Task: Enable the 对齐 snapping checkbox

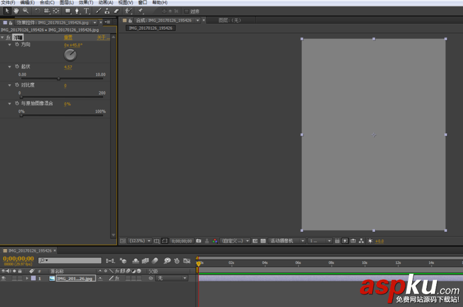Action: [186, 12]
